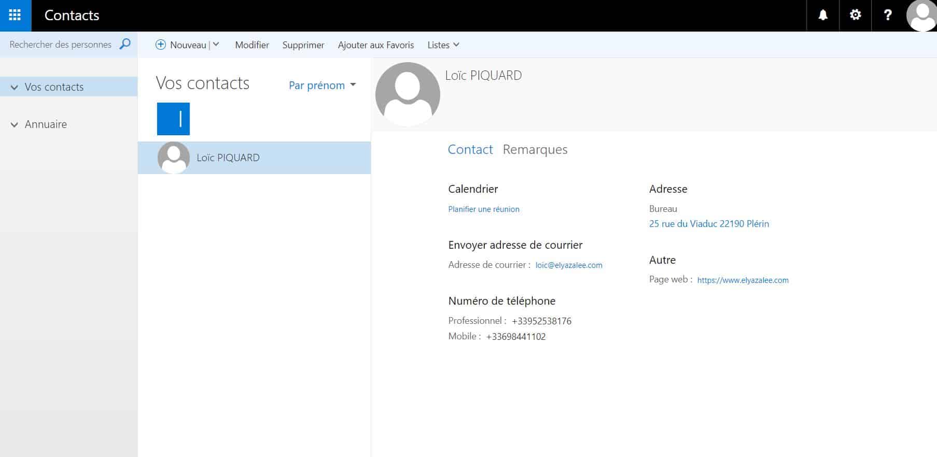Click in Rechercher des personnes field
937x457 pixels.
pos(60,45)
